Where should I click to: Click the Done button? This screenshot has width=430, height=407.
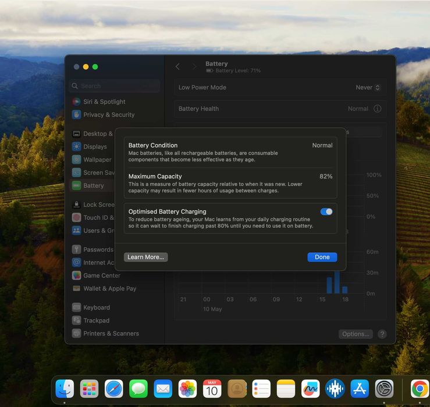(x=322, y=257)
